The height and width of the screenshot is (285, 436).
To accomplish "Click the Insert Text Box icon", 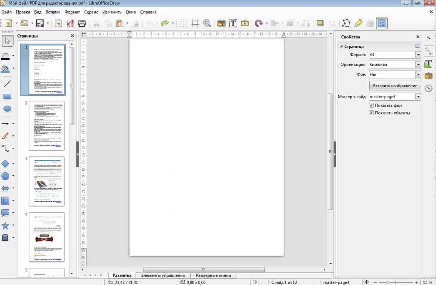I will click(x=233, y=23).
